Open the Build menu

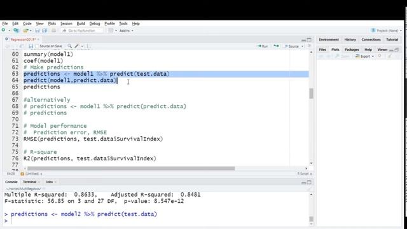(x=81, y=24)
